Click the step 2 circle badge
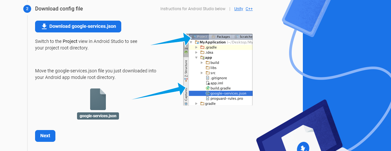Screen dimensions: 391x151 [x=27, y=9]
